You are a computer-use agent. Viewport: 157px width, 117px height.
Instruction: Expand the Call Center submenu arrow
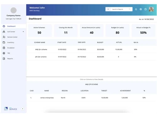[x=23, y=32]
